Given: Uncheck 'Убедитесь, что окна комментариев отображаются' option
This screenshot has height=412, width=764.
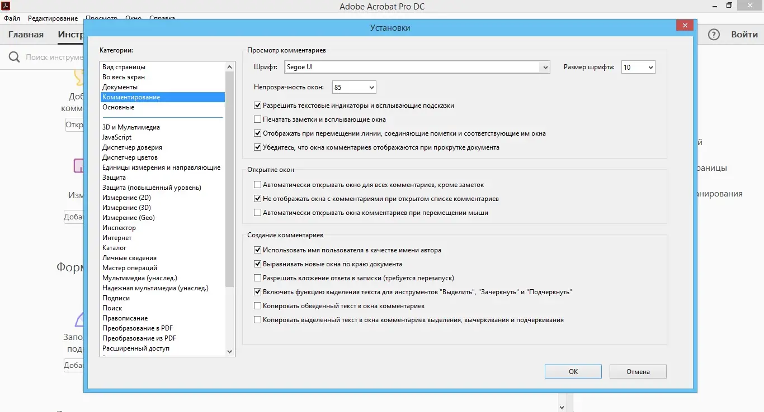Looking at the screenshot, I should pyautogui.click(x=258, y=147).
